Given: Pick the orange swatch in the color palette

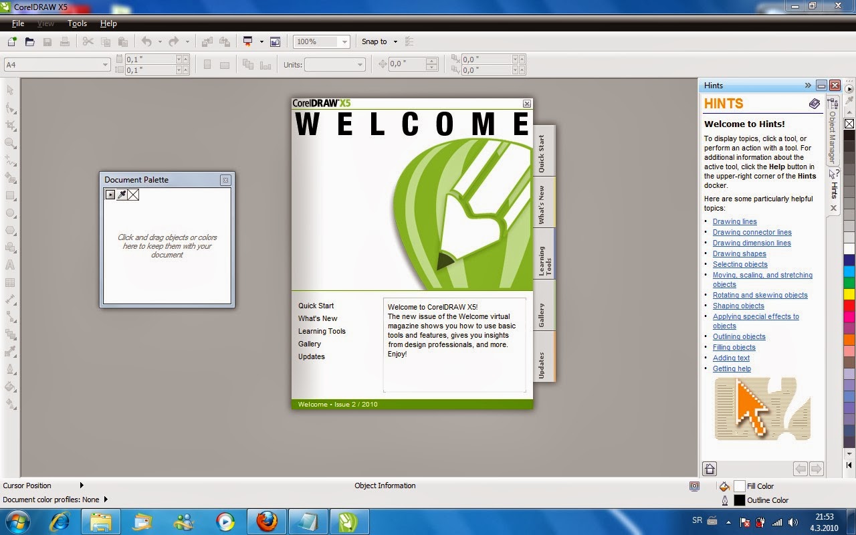Looking at the screenshot, I should tap(849, 340).
